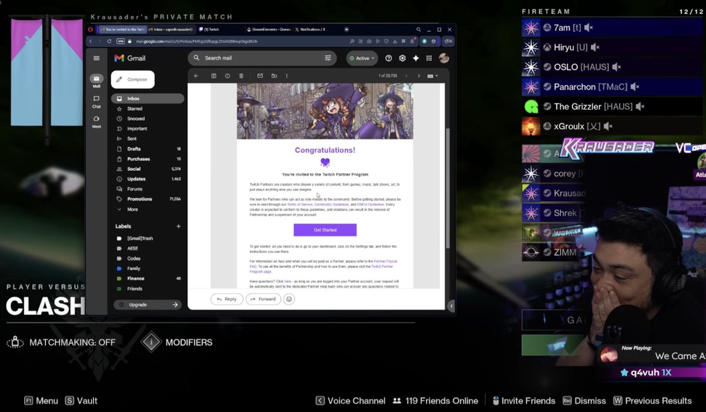Go back to inbox arrow
Screen dimensions: 706x412
click(197, 76)
